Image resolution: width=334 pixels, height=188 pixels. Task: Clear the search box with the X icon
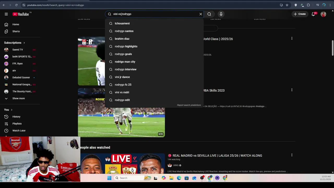pos(201,14)
